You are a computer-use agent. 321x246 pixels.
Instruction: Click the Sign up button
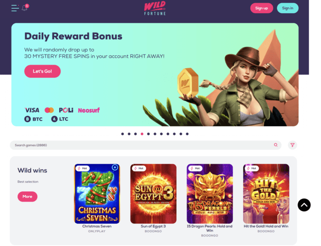tap(261, 8)
